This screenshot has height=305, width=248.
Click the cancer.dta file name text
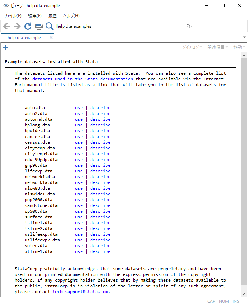[37, 137]
